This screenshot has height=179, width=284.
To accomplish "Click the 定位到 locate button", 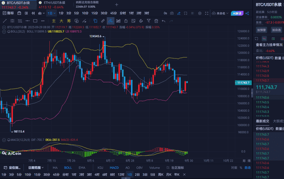I will 12,168.
